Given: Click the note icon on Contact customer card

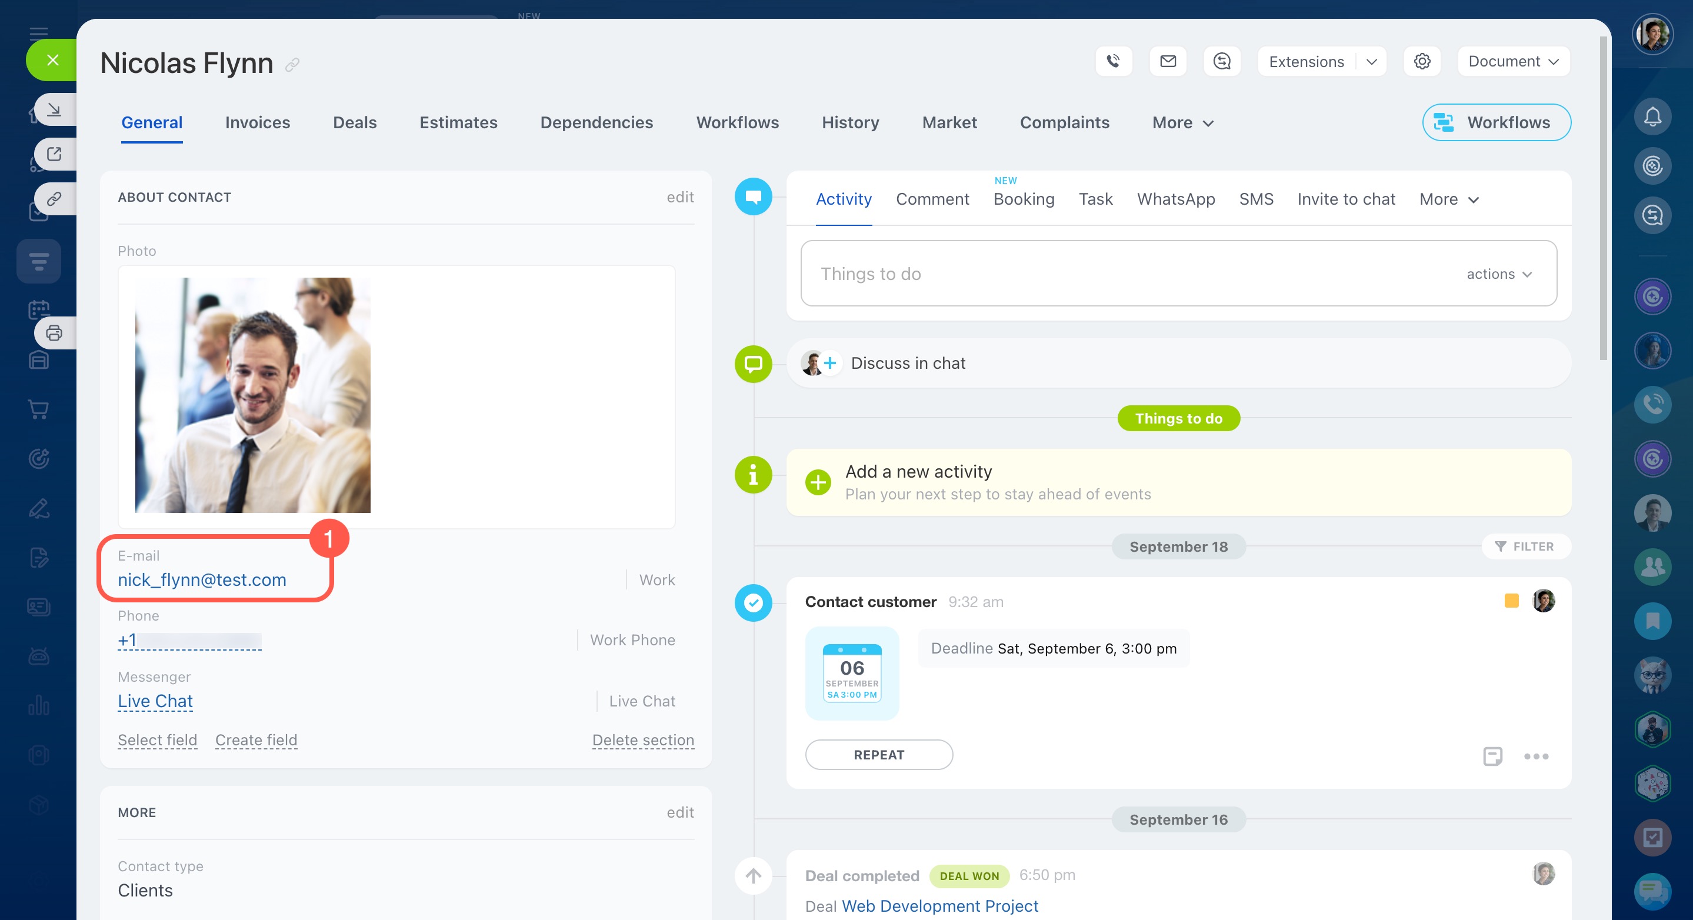Looking at the screenshot, I should (1492, 756).
